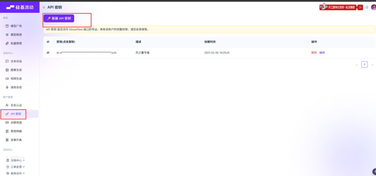Click the 语音合成 microphone icon
The height and width of the screenshot is (176, 376).
[7, 87]
